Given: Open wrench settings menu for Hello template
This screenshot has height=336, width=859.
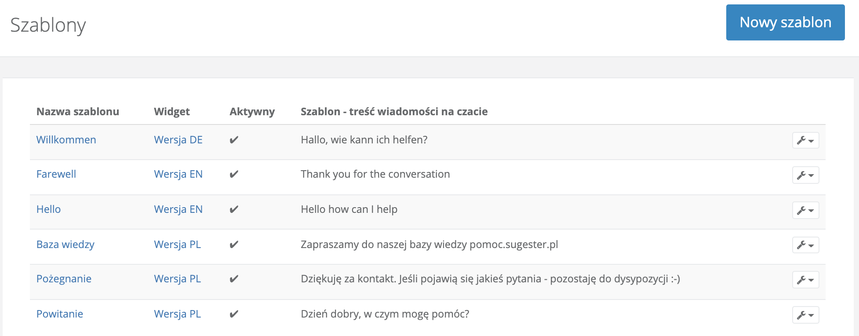Looking at the screenshot, I should point(805,210).
